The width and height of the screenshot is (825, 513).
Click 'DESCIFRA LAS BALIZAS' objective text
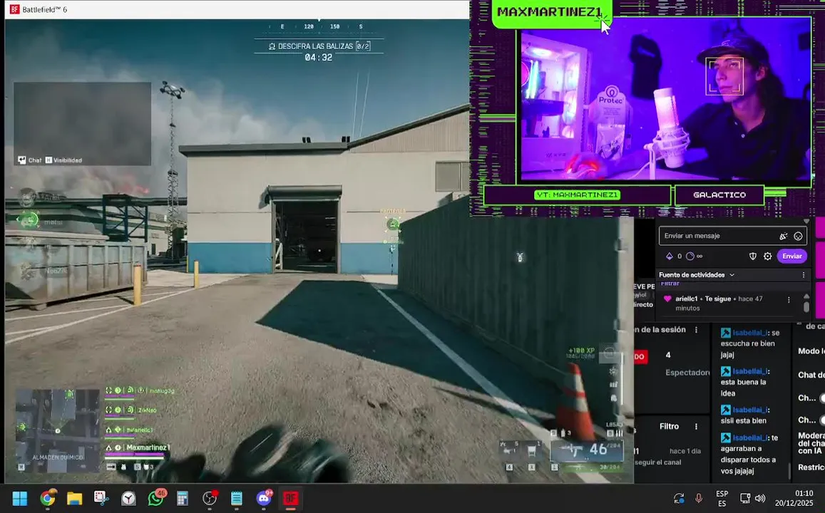coord(315,46)
